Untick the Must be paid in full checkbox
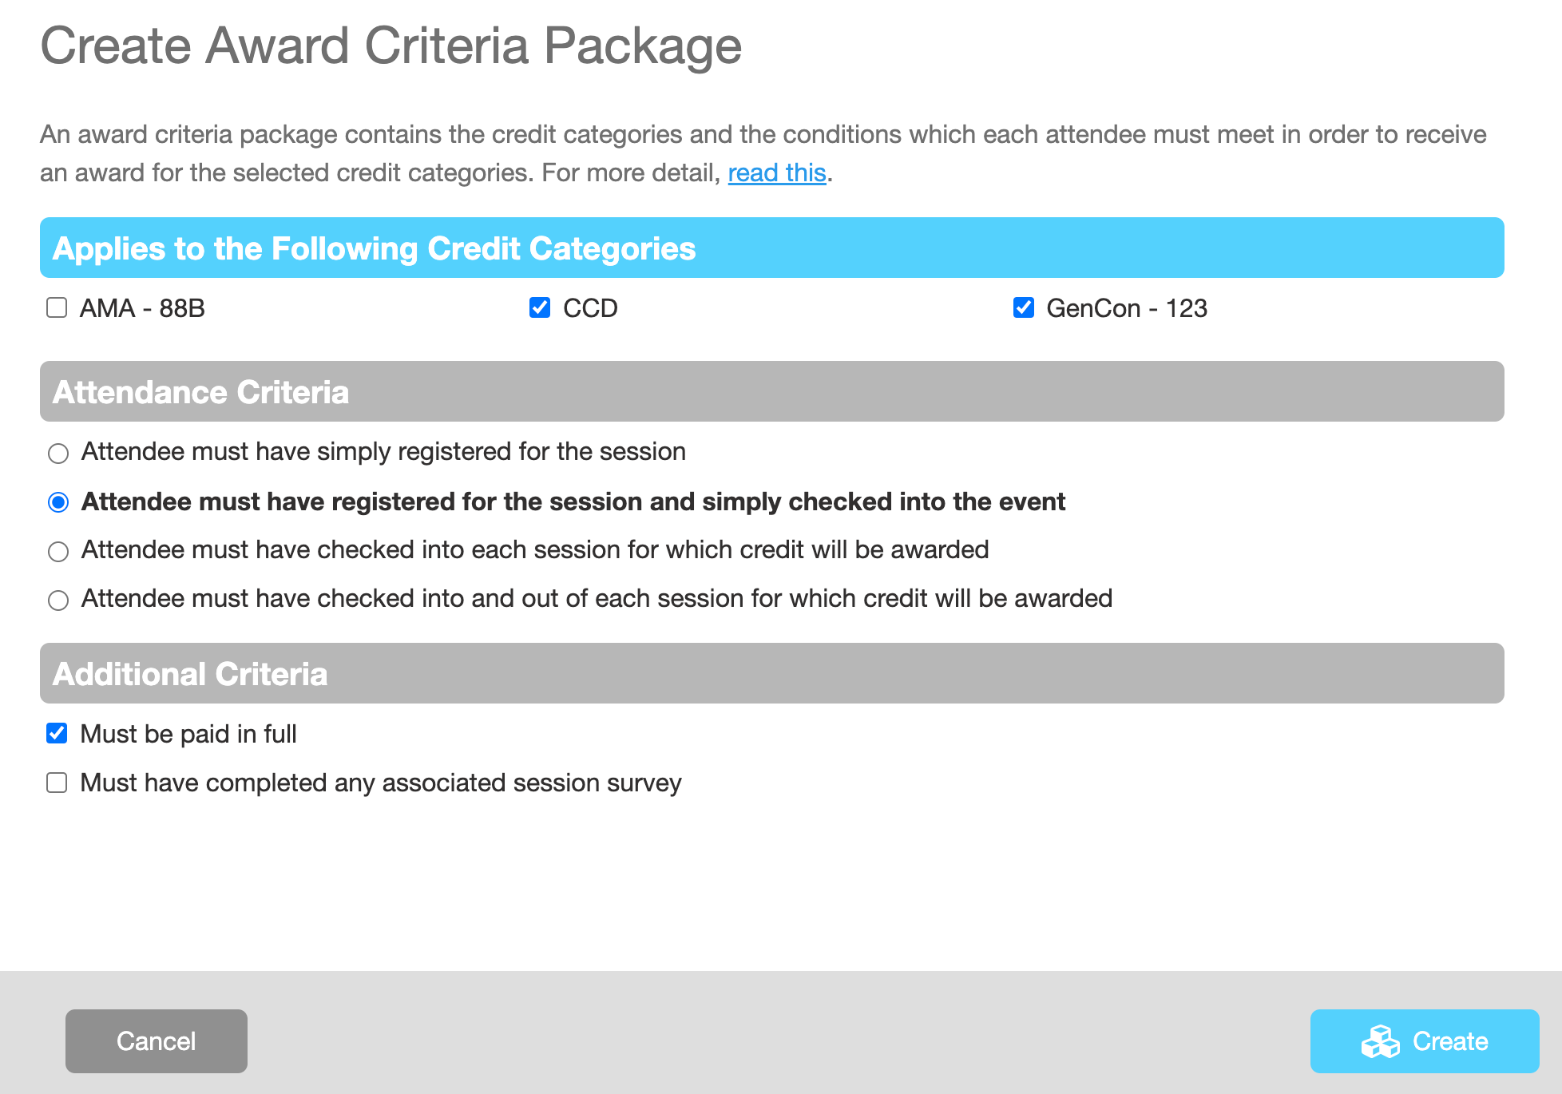This screenshot has height=1094, width=1562. point(57,733)
